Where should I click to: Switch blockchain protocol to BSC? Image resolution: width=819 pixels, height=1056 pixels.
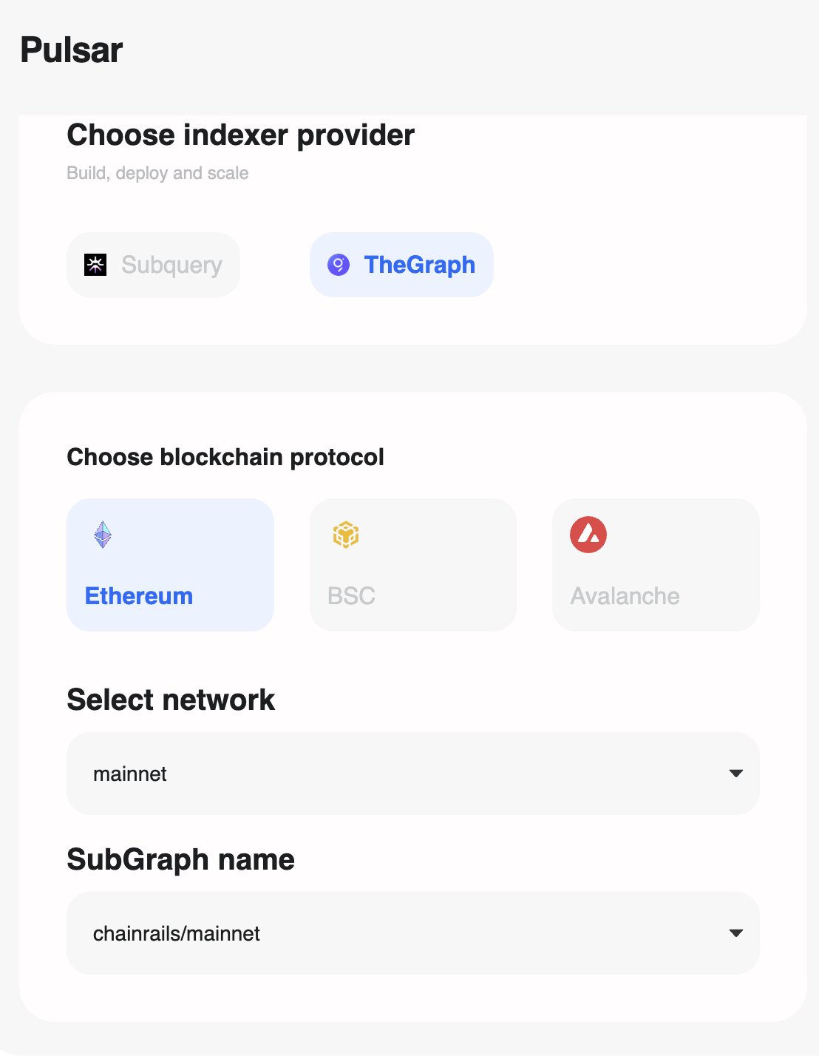pyautogui.click(x=412, y=564)
